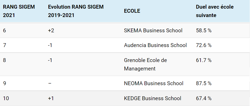This screenshot has height=106, width=250.
Task: Click the 58.5 % duel value
Action: [204, 31]
